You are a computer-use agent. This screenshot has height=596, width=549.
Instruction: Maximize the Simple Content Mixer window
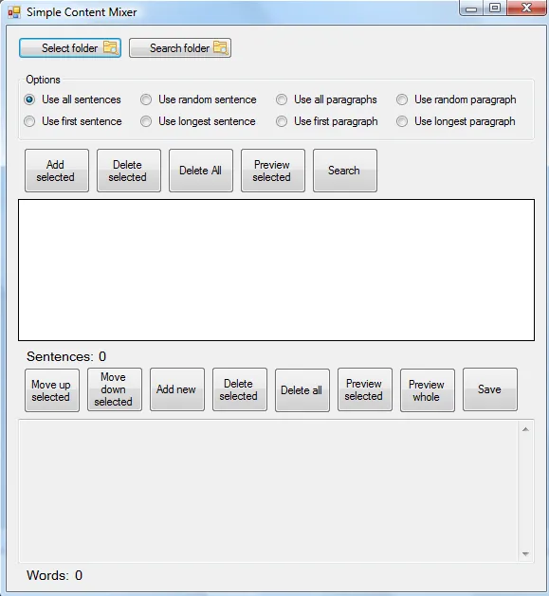click(495, 9)
